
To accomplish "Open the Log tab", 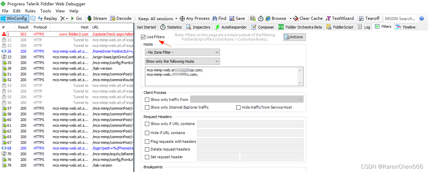I will tap(364, 27).
